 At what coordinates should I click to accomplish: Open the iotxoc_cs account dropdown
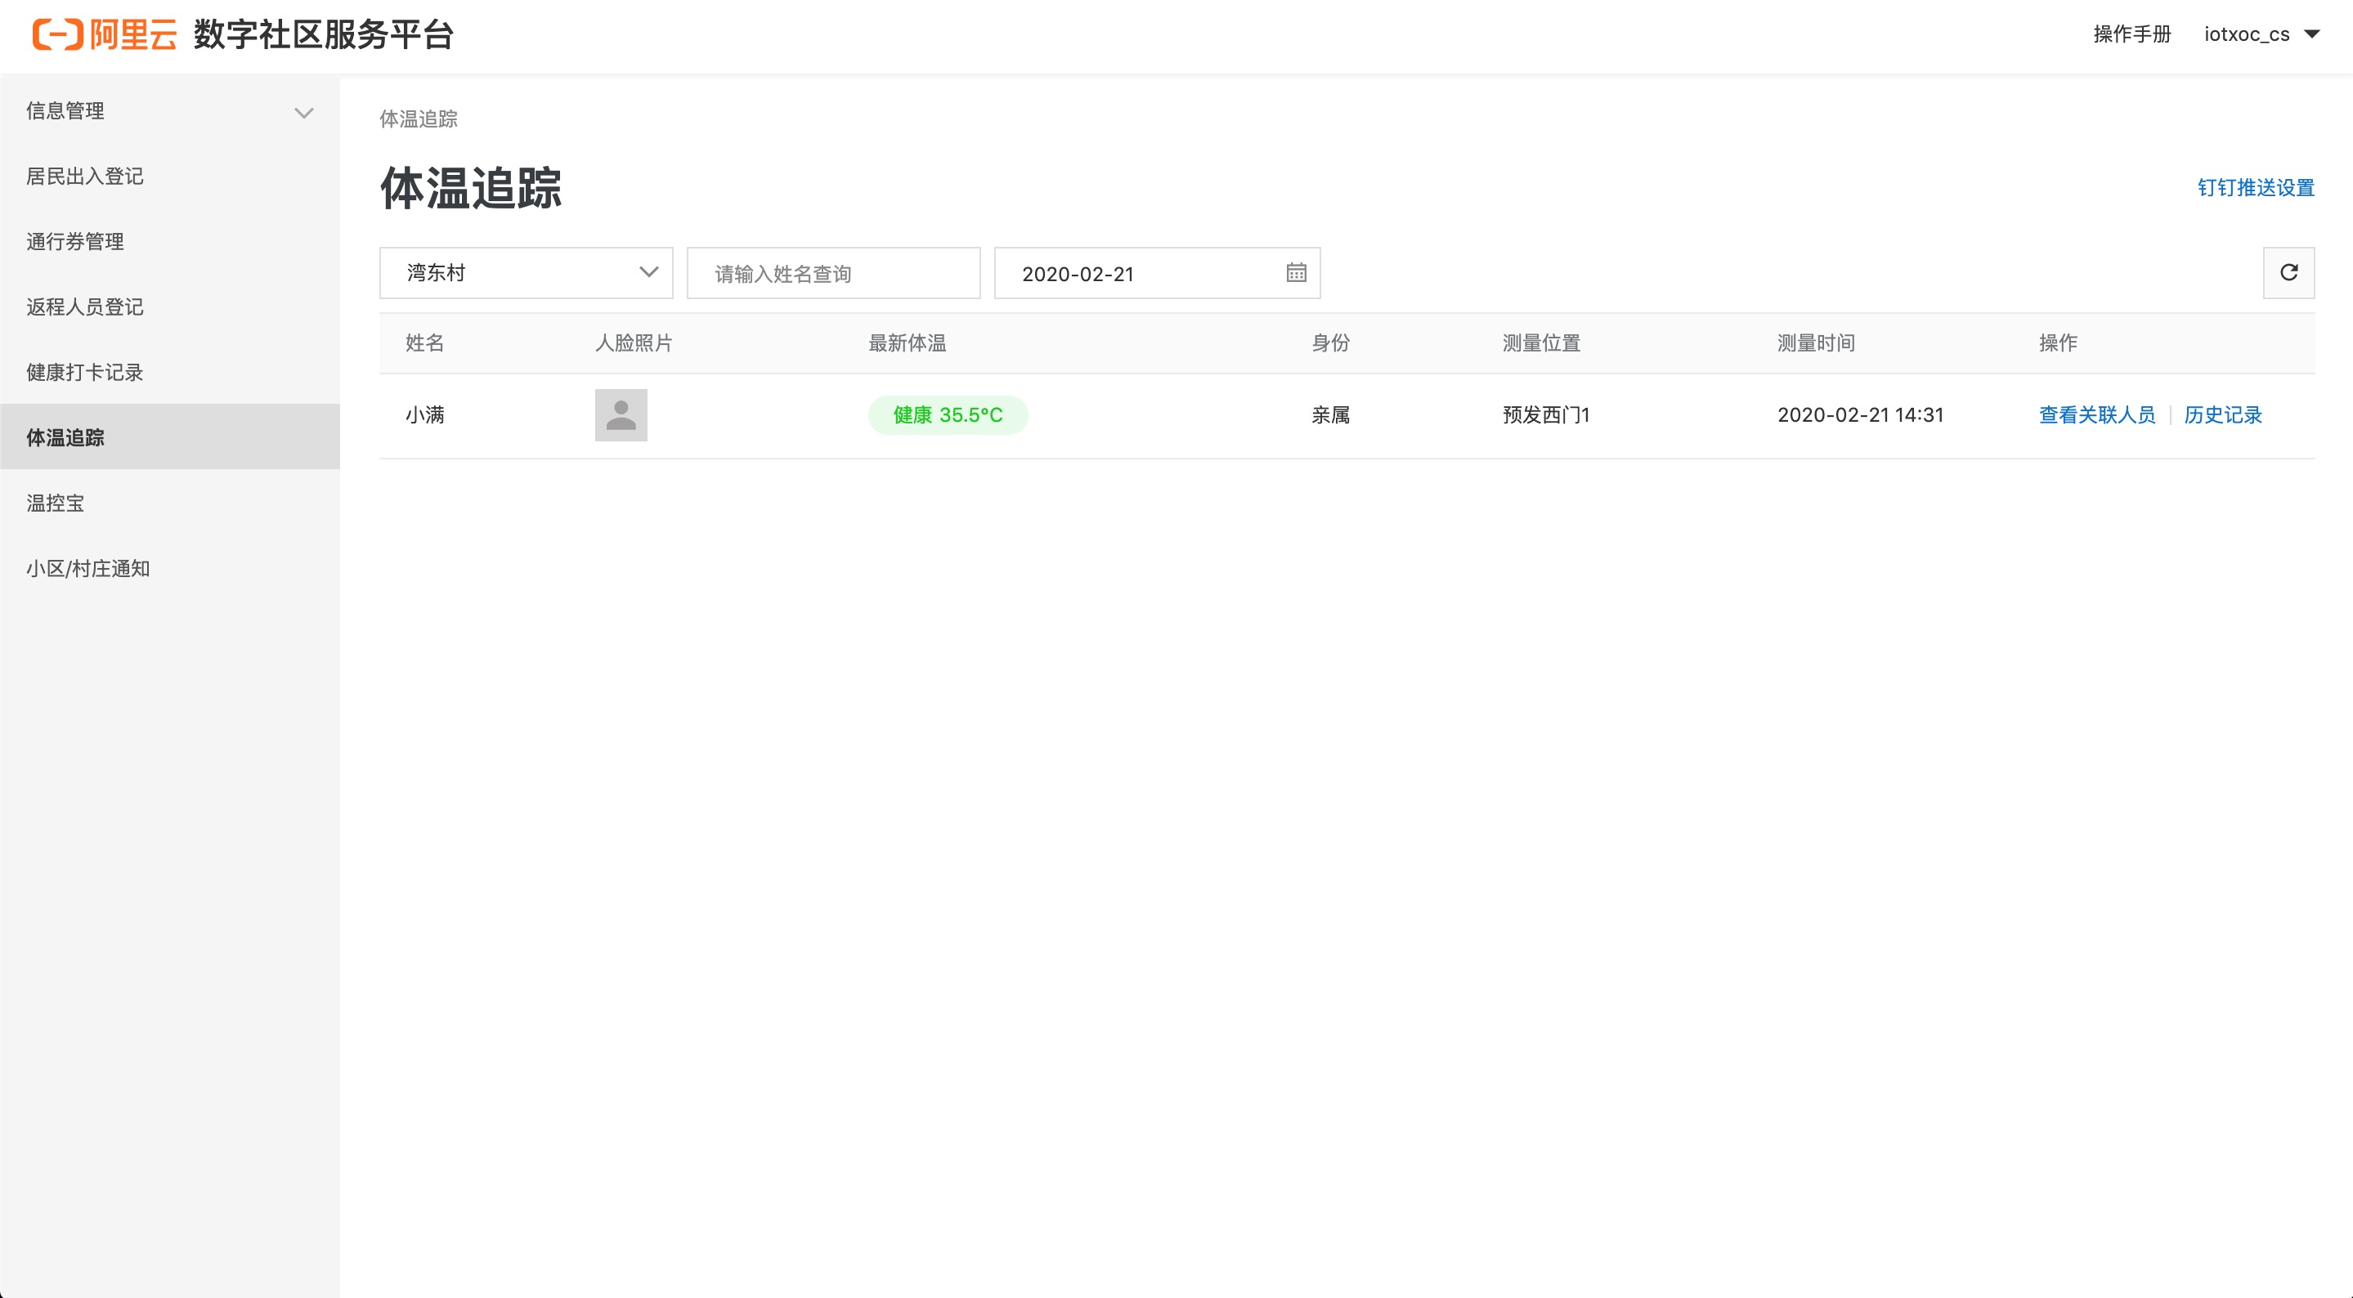click(2261, 34)
